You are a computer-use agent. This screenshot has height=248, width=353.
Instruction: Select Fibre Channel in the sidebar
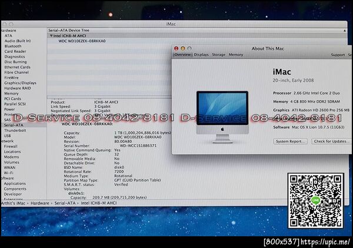(x=16, y=72)
